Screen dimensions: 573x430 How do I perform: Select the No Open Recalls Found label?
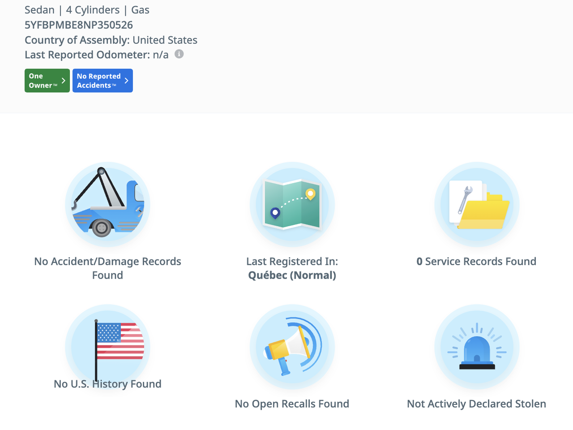click(x=292, y=404)
